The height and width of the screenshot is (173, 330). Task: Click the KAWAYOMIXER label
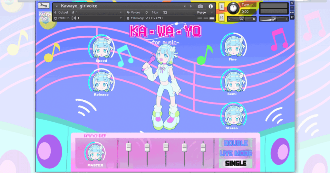coord(95,136)
